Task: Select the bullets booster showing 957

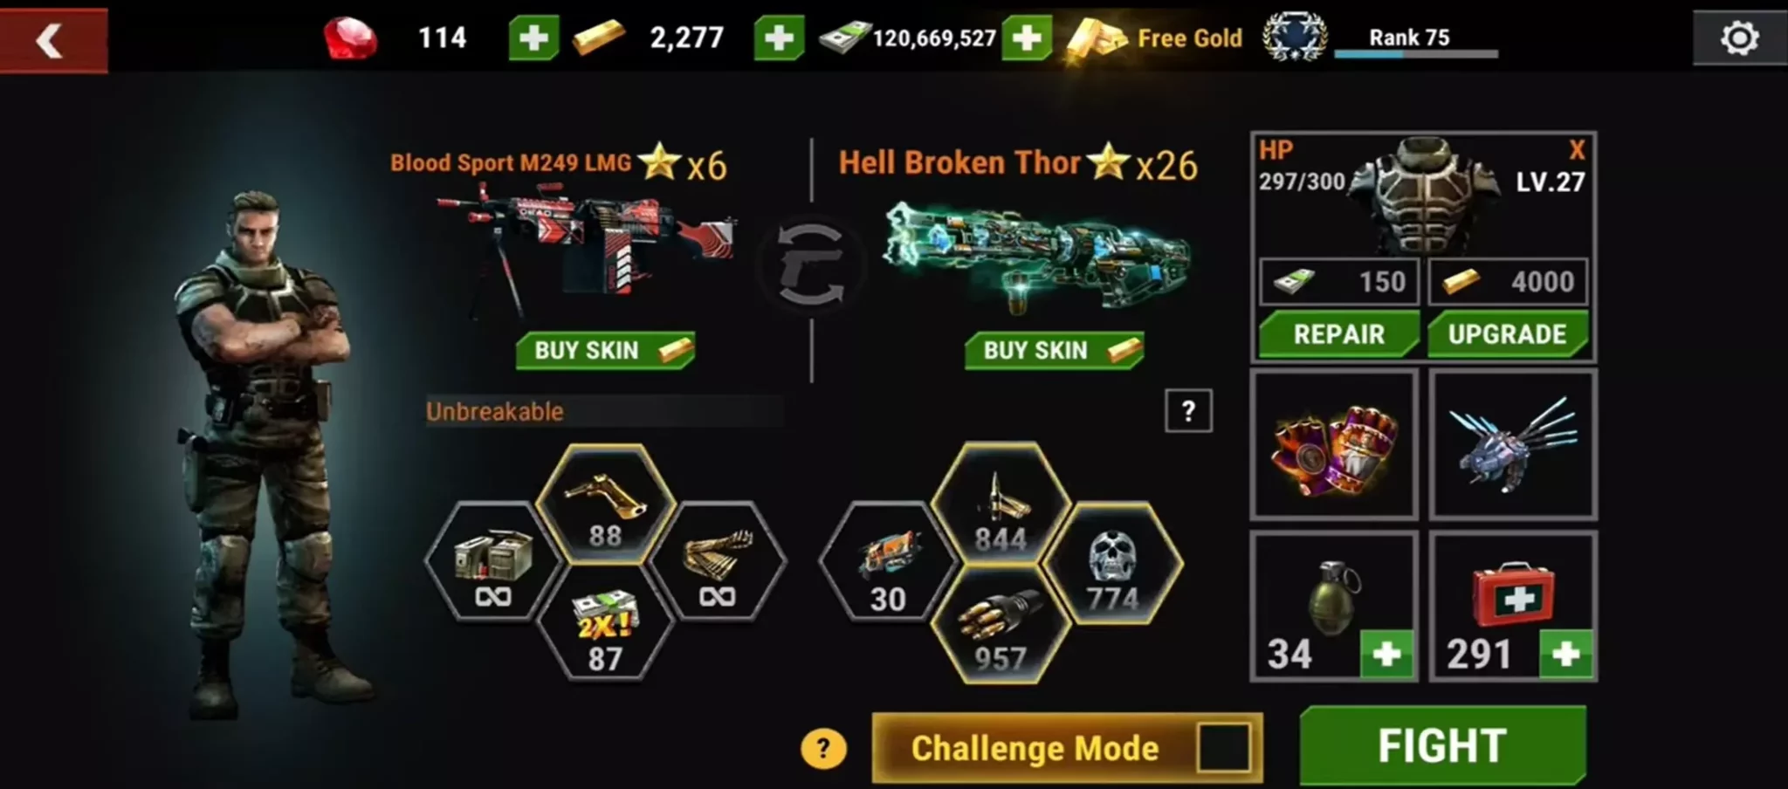Action: click(1001, 626)
